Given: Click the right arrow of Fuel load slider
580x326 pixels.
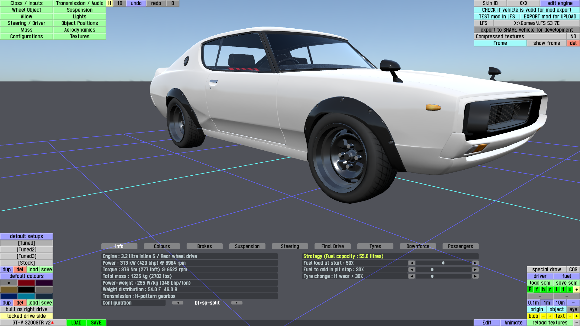Looking at the screenshot, I should pyautogui.click(x=475, y=263).
